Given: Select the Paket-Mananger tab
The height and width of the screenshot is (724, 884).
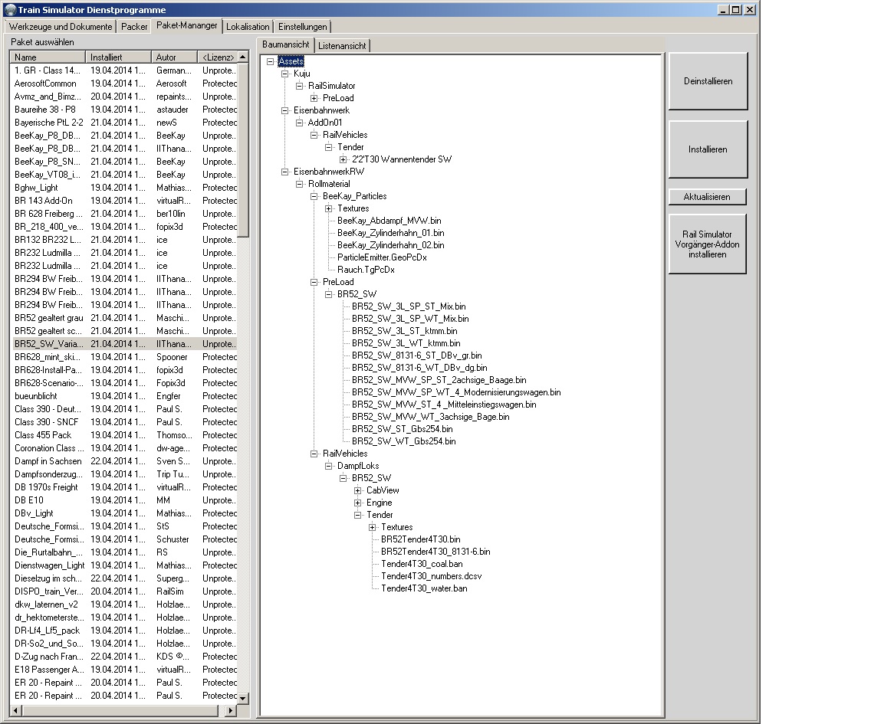Looking at the screenshot, I should (186, 25).
